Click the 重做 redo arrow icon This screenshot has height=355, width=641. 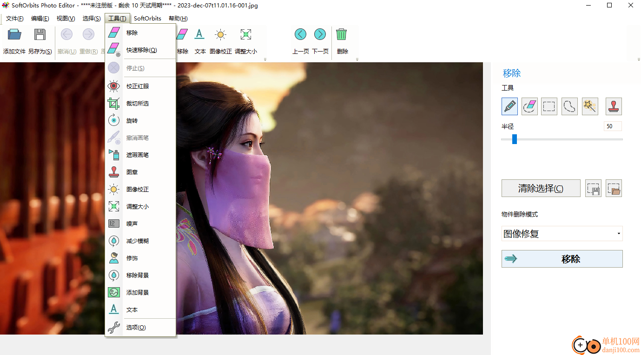(88, 34)
